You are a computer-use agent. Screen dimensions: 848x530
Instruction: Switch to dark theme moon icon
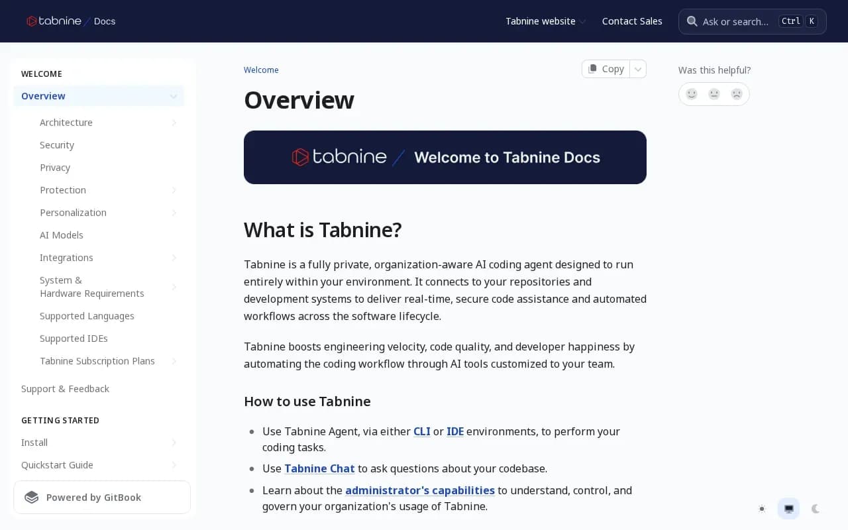tap(816, 509)
